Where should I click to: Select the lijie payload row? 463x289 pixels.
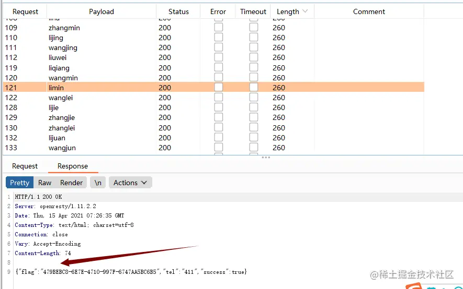[213, 107]
